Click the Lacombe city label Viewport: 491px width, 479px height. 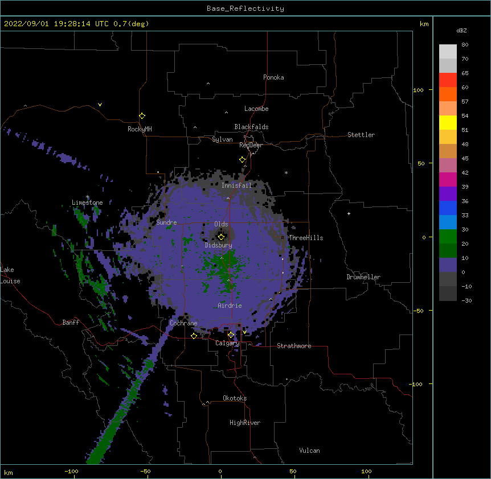click(256, 109)
